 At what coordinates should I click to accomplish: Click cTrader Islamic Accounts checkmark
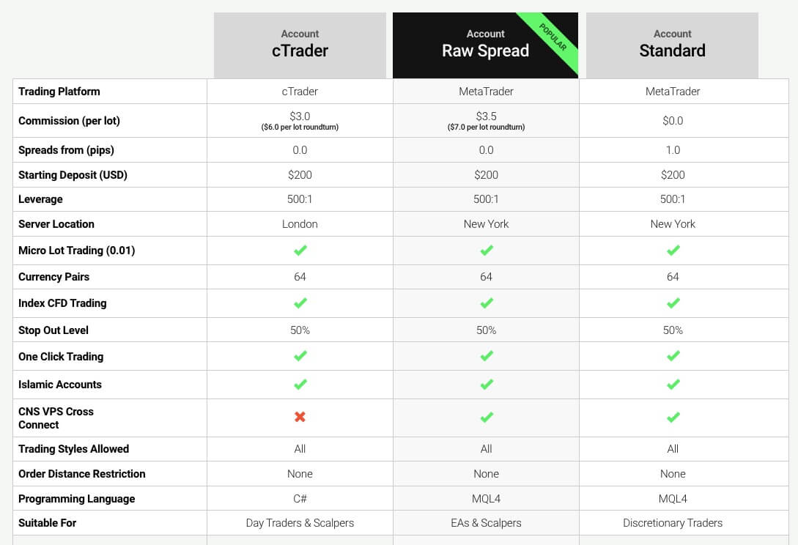[x=300, y=385]
